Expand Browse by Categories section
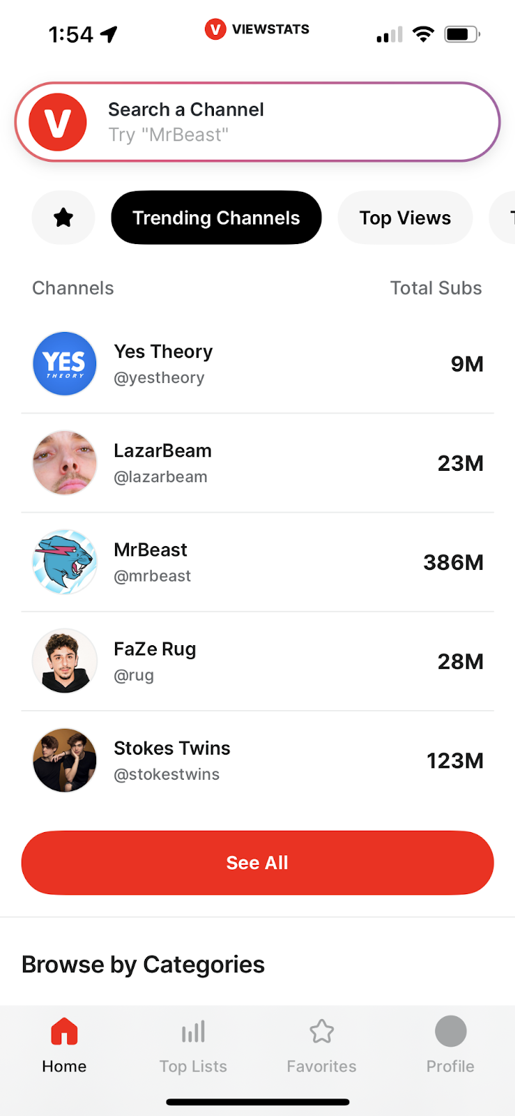 pos(143,965)
